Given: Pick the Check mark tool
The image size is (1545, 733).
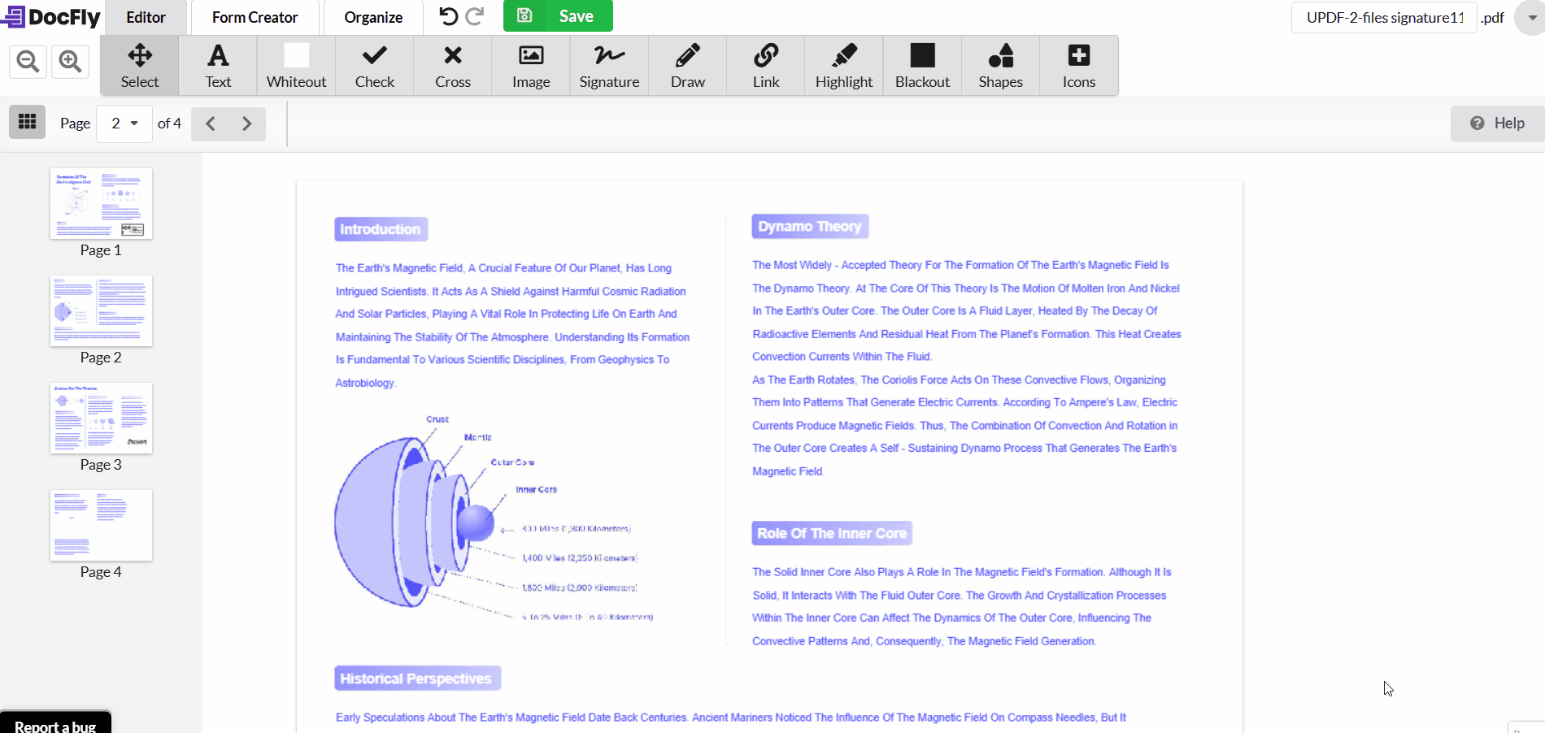Looking at the screenshot, I should click(374, 66).
